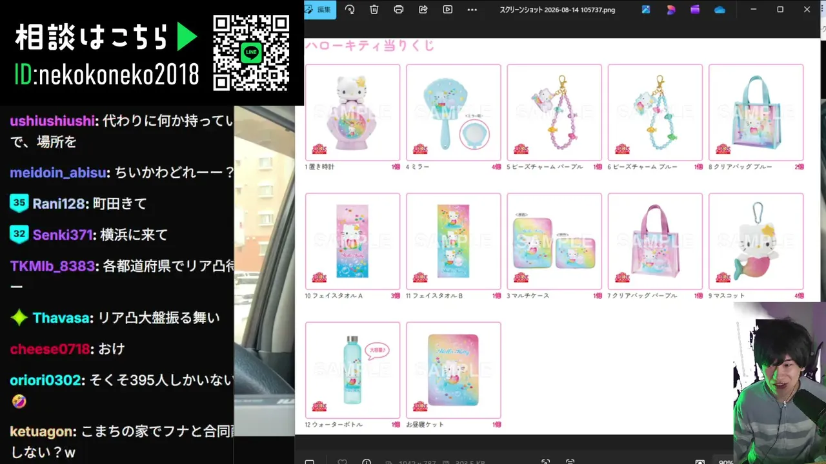This screenshot has height=464, width=826.
Task: Click the streamer webcam overlay
Action: tap(780, 383)
